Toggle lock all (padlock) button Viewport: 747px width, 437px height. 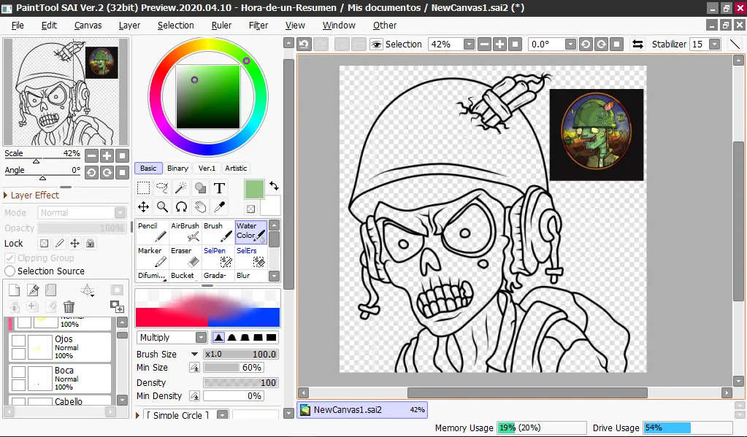90,243
